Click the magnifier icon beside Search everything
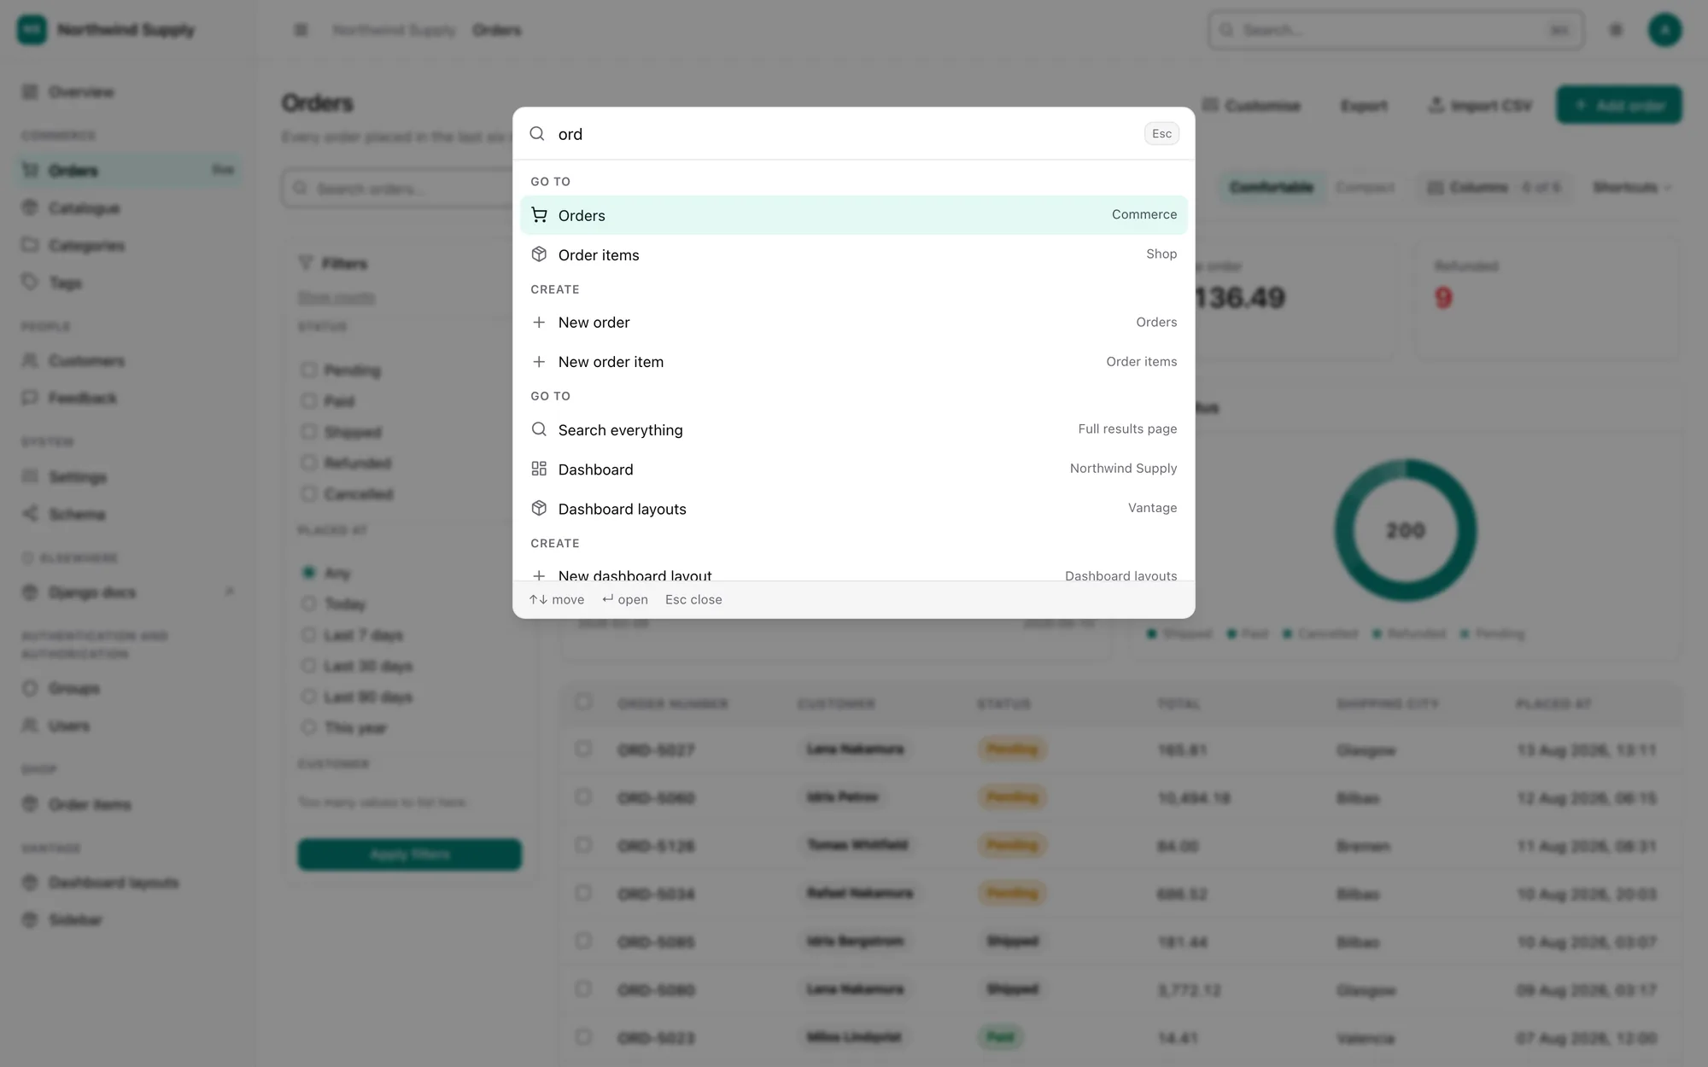Screen dimensions: 1708x1067 539,429
